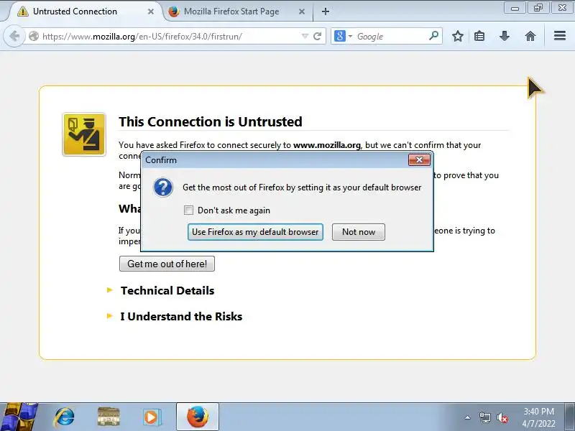This screenshot has width=575, height=431.
Task: Show hidden system tray icons
Action: point(467,417)
